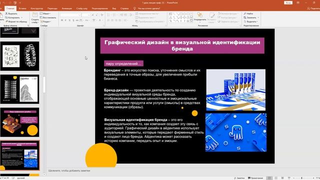The image size is (320, 180).
Task: Open Shape Effects (Эффекты фигуры) dropdown
Action: [x=228, y=21]
